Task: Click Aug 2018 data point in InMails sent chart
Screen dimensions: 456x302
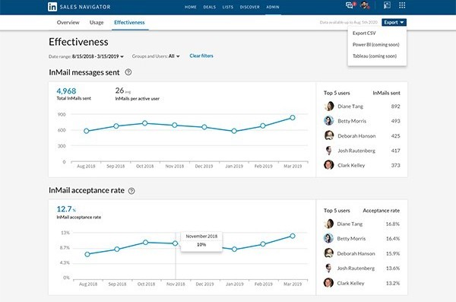Action: (87, 131)
